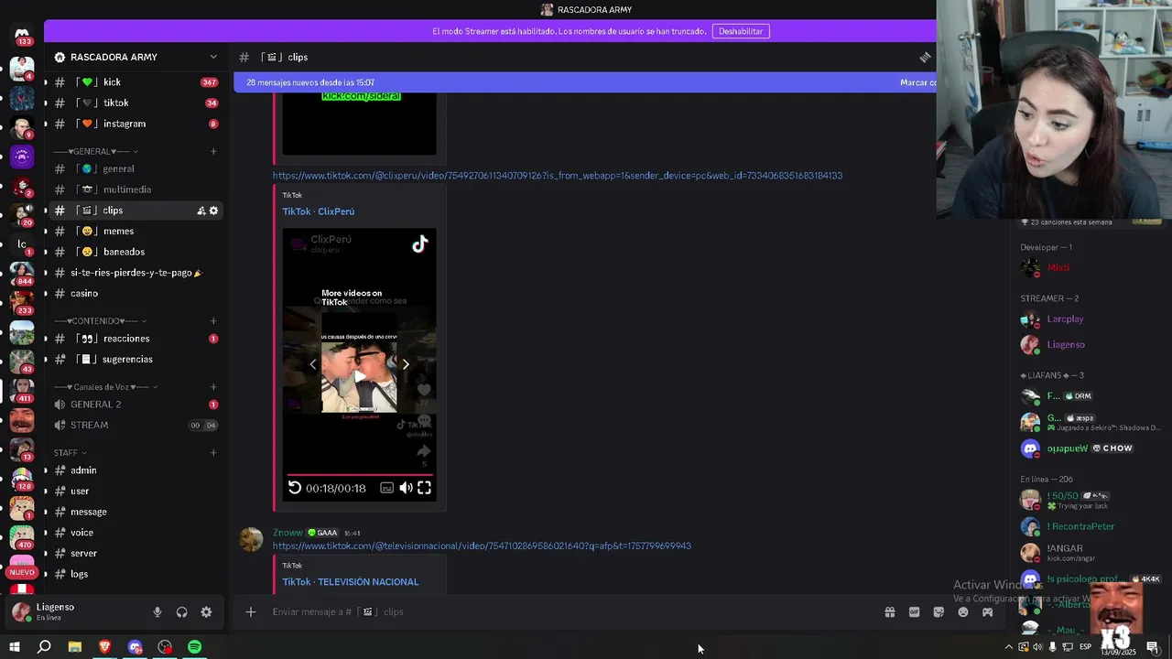Click the message input field for clips
This screenshot has width=1172, height=659.
(568, 611)
